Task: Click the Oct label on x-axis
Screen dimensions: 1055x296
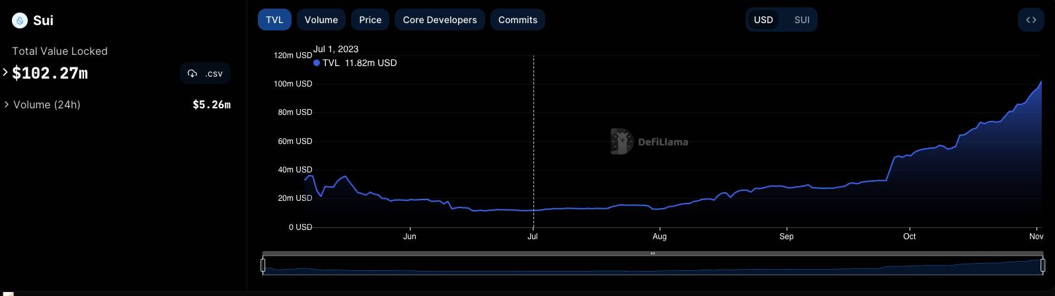Action: pos(910,237)
